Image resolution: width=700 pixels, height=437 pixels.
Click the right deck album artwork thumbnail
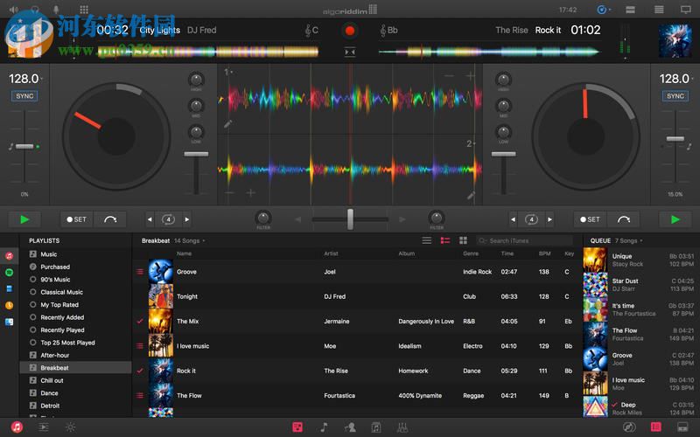[x=675, y=41]
